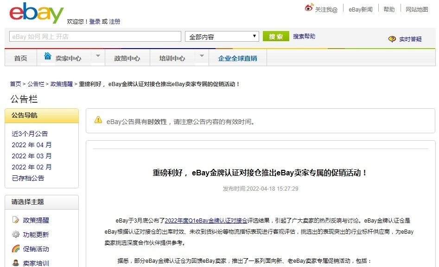Open the 功能更新 topic link

36,235
